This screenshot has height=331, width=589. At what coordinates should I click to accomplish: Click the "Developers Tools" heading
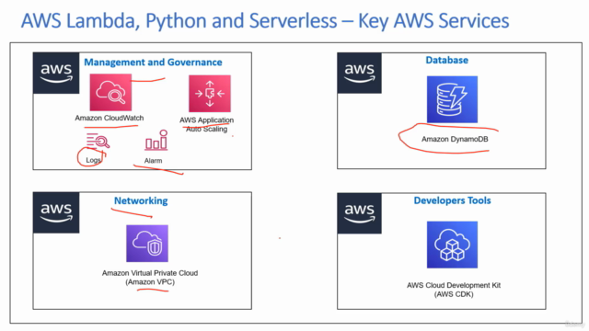click(x=452, y=200)
